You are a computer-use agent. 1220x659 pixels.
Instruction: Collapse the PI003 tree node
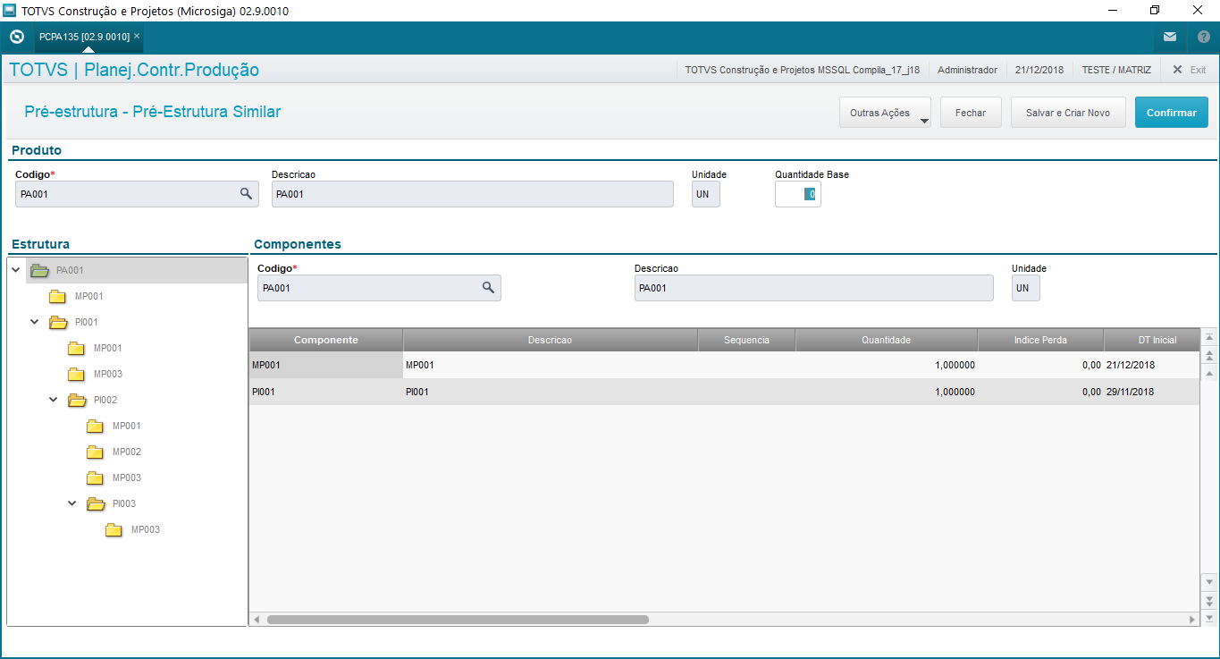tap(72, 503)
